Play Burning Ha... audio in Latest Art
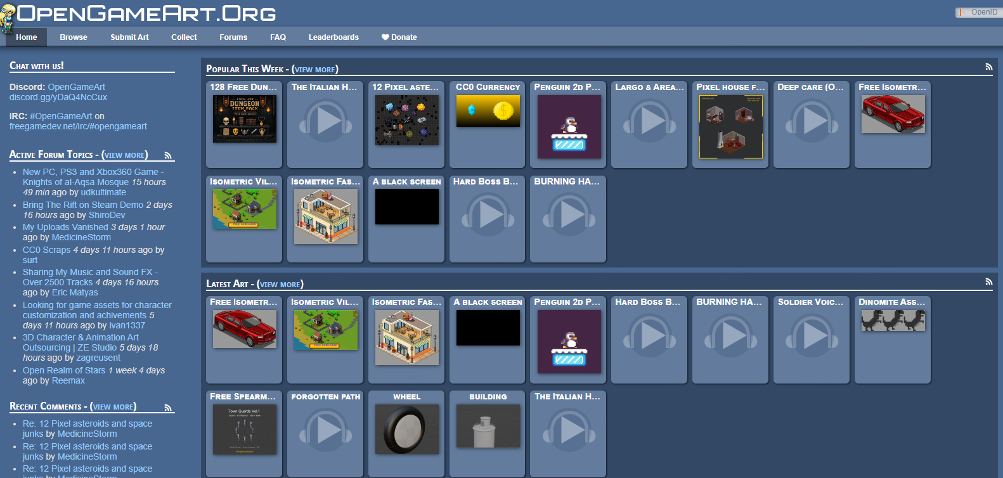Image resolution: width=1003 pixels, height=478 pixels. pyautogui.click(x=731, y=336)
